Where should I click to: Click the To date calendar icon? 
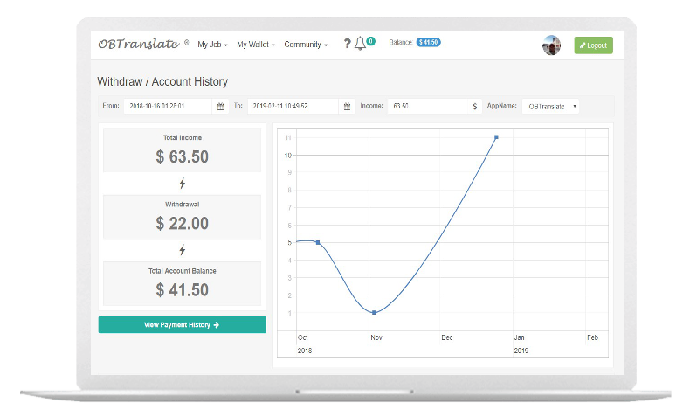pyautogui.click(x=347, y=106)
